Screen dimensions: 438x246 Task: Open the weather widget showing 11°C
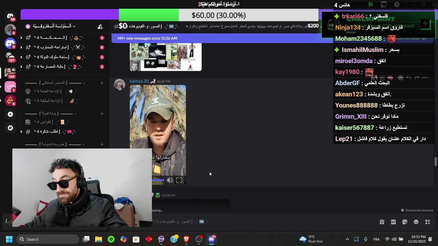311,239
